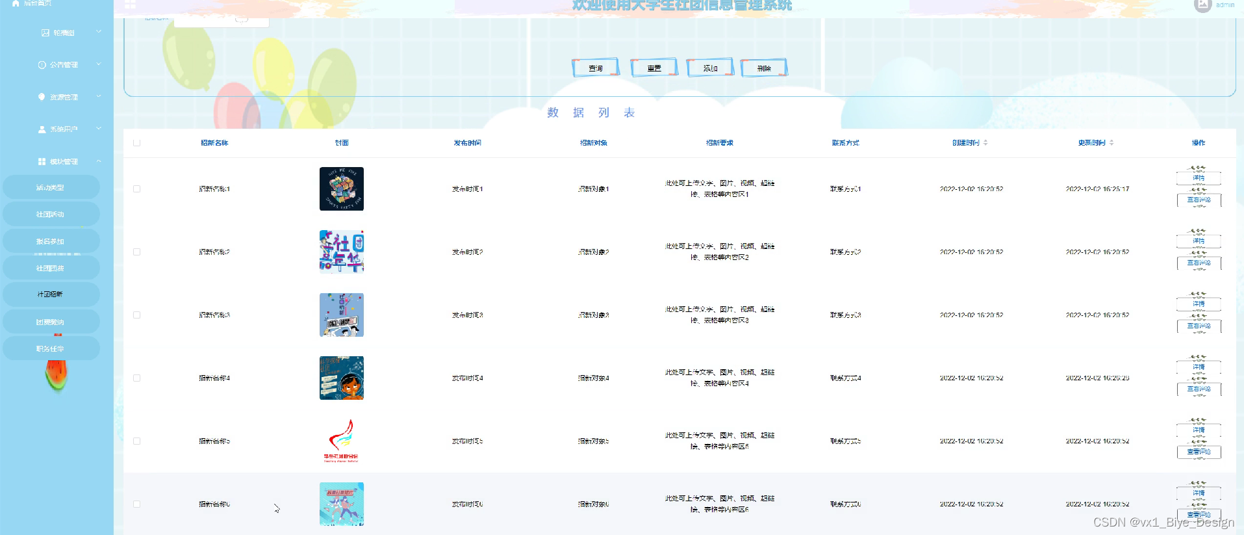
Task: Expand the 资源管理 menu chevron
Action: [x=99, y=96]
